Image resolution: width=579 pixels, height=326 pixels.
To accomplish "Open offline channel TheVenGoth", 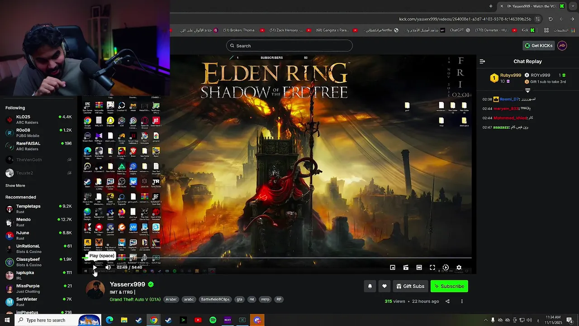I will pos(38,159).
